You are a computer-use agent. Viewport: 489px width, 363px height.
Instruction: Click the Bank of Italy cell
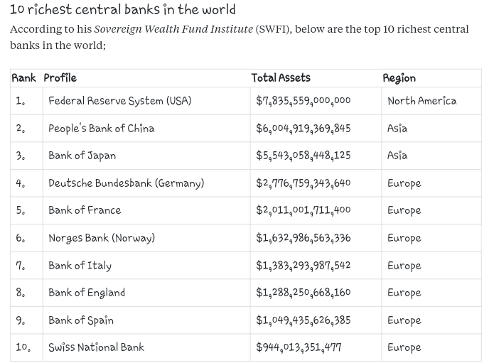[80, 266]
